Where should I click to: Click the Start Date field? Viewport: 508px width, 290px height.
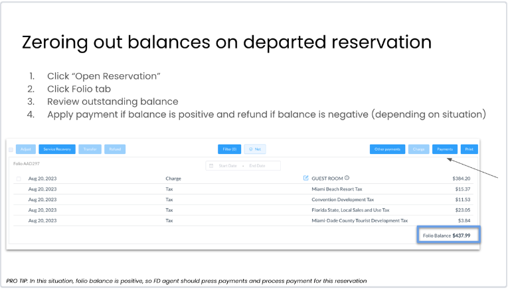click(x=228, y=165)
